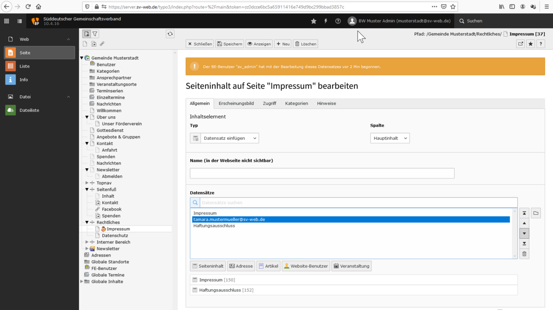Expand the Interner Bereich tree node
Screen dimensions: 553x310
click(x=87, y=242)
